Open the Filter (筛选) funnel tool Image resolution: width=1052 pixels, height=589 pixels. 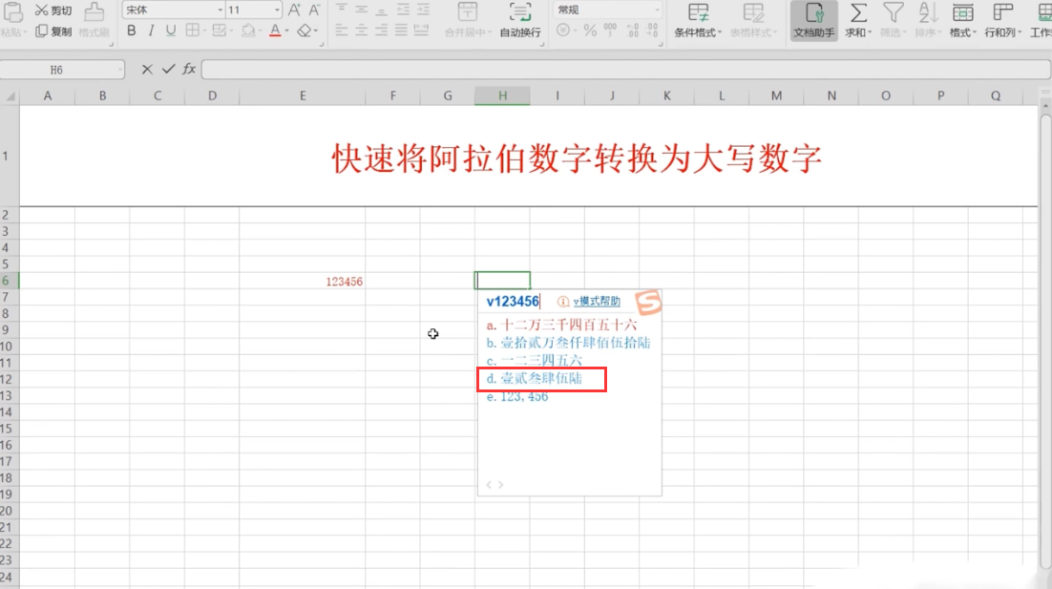893,19
